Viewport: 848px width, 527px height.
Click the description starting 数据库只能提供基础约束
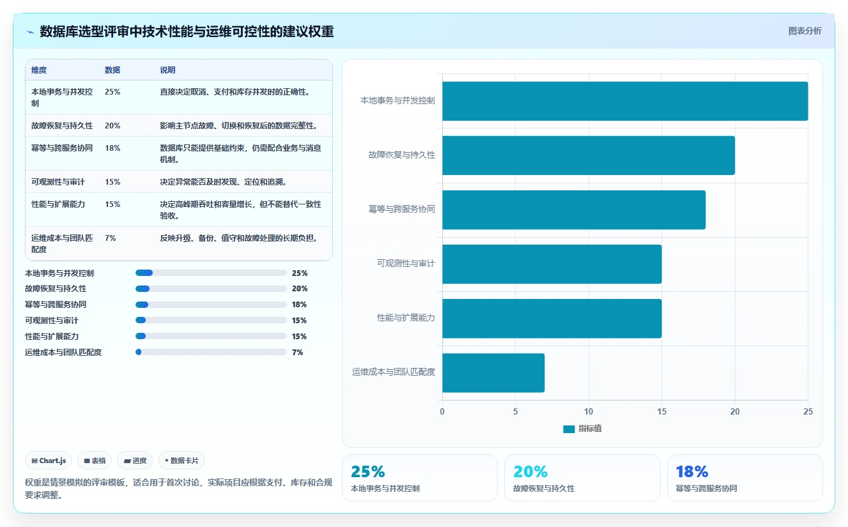tap(241, 153)
